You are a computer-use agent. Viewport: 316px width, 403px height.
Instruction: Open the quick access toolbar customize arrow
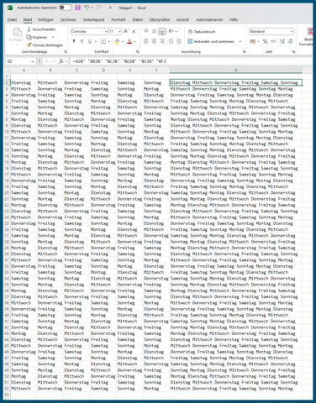pos(110,8)
